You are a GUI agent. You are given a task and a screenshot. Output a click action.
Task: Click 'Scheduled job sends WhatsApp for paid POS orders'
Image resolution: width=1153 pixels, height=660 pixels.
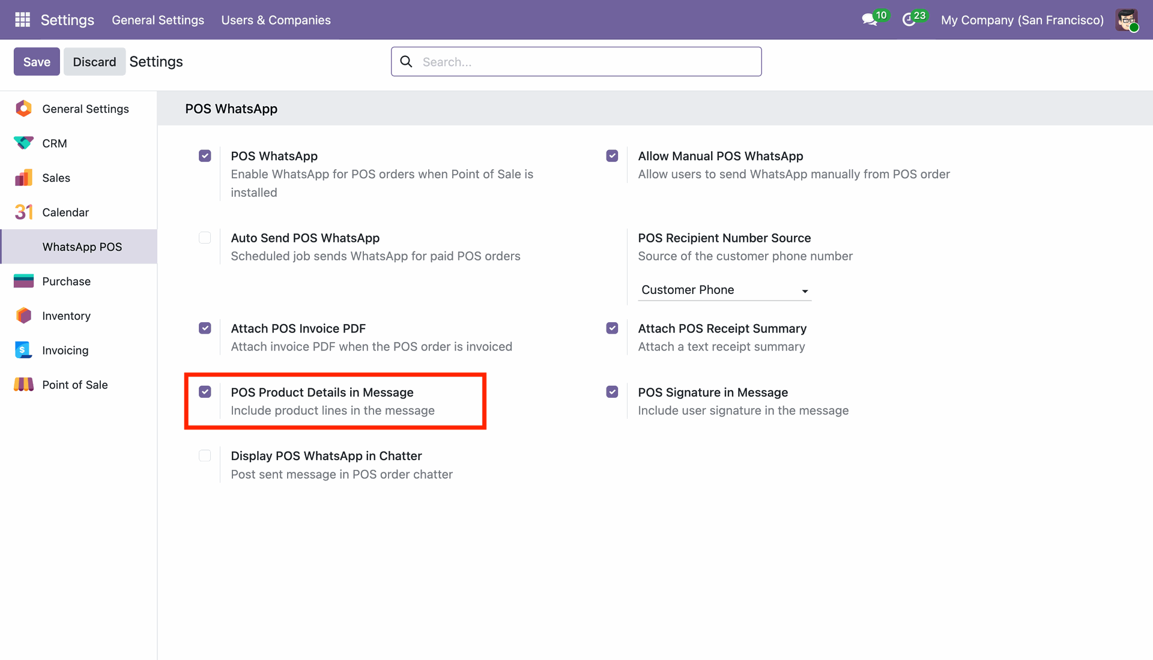click(x=375, y=256)
